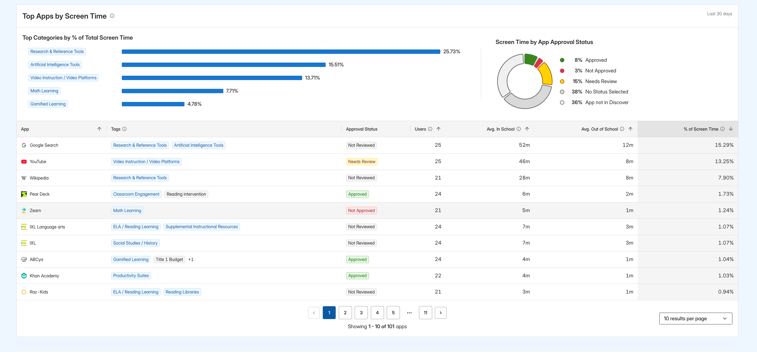Screen dimensions: 757x358
Task: Click the Khan Academy app icon
Action: point(24,276)
